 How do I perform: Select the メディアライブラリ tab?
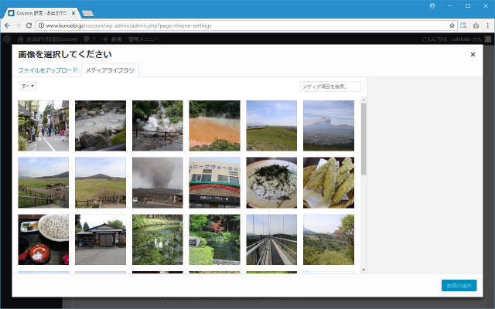pos(110,70)
